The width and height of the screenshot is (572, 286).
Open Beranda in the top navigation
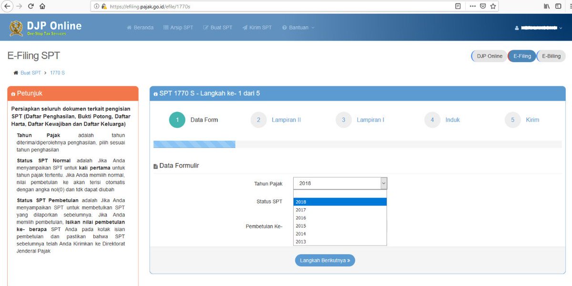[140, 28]
